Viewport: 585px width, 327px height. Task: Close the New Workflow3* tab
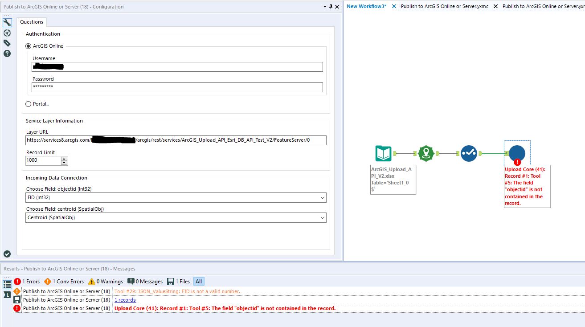[x=394, y=7]
